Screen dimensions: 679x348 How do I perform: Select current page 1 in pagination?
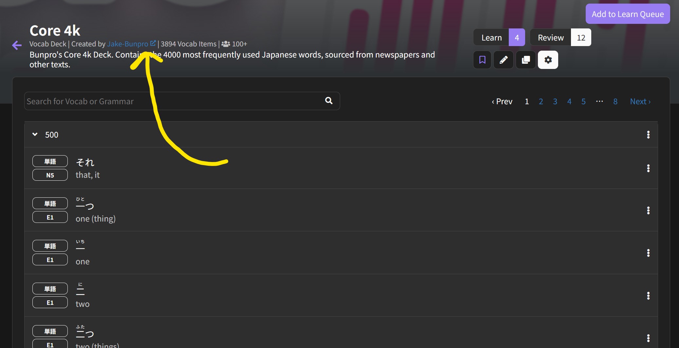click(527, 102)
